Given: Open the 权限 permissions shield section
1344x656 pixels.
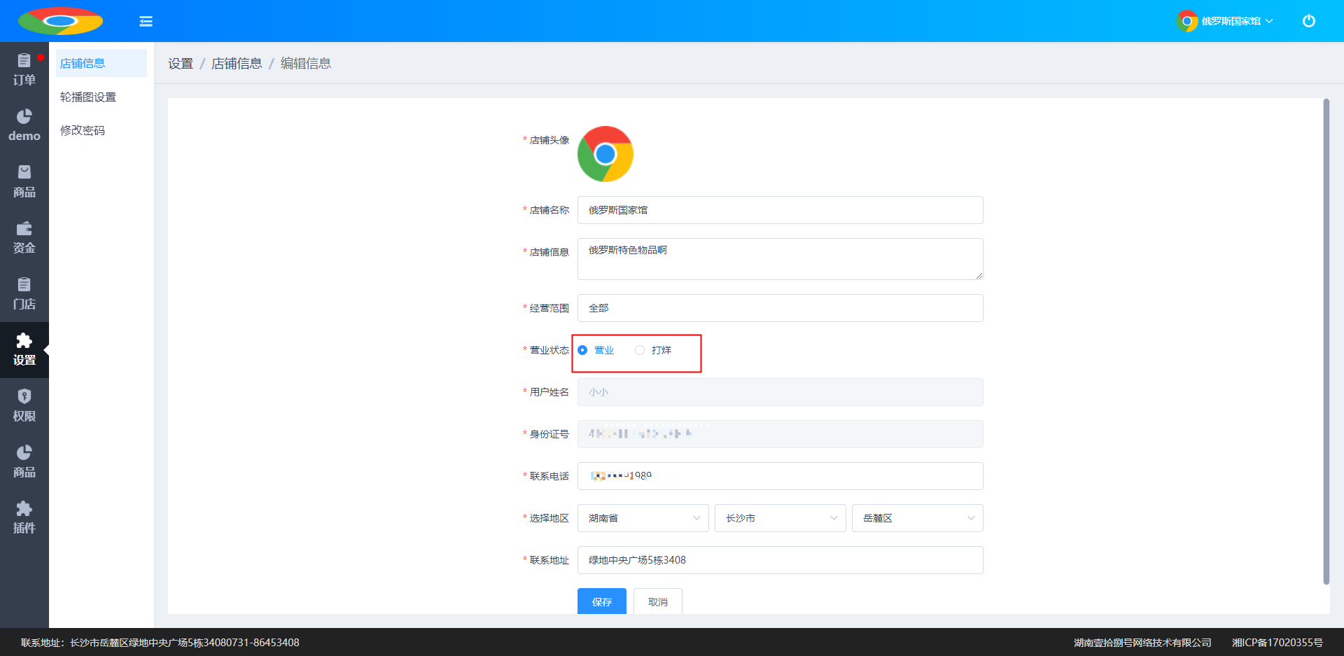Looking at the screenshot, I should tap(24, 406).
